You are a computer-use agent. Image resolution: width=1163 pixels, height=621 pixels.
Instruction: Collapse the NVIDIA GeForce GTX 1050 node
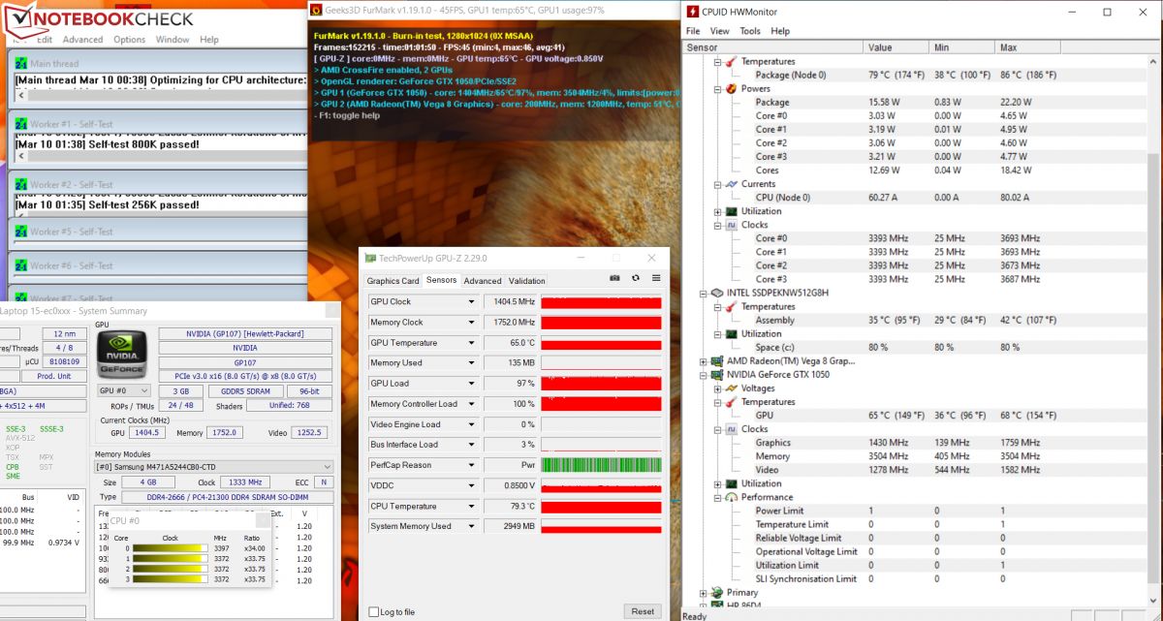704,374
